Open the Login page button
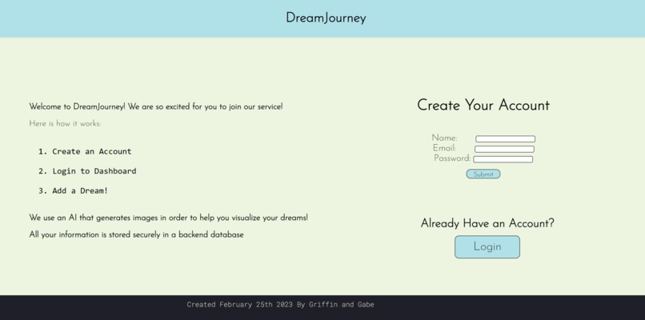 pyautogui.click(x=487, y=246)
